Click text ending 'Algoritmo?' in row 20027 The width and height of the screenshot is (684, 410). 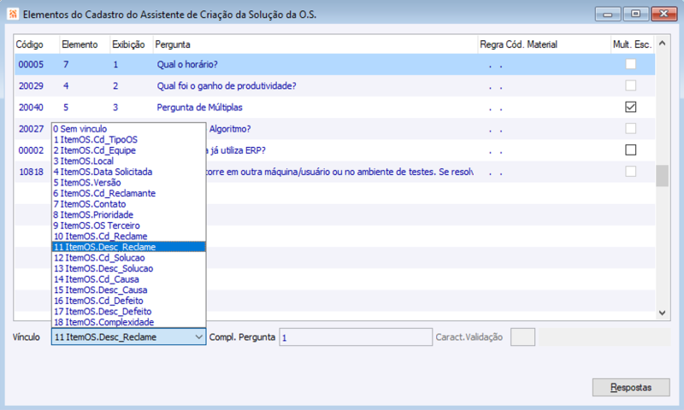pyautogui.click(x=230, y=129)
